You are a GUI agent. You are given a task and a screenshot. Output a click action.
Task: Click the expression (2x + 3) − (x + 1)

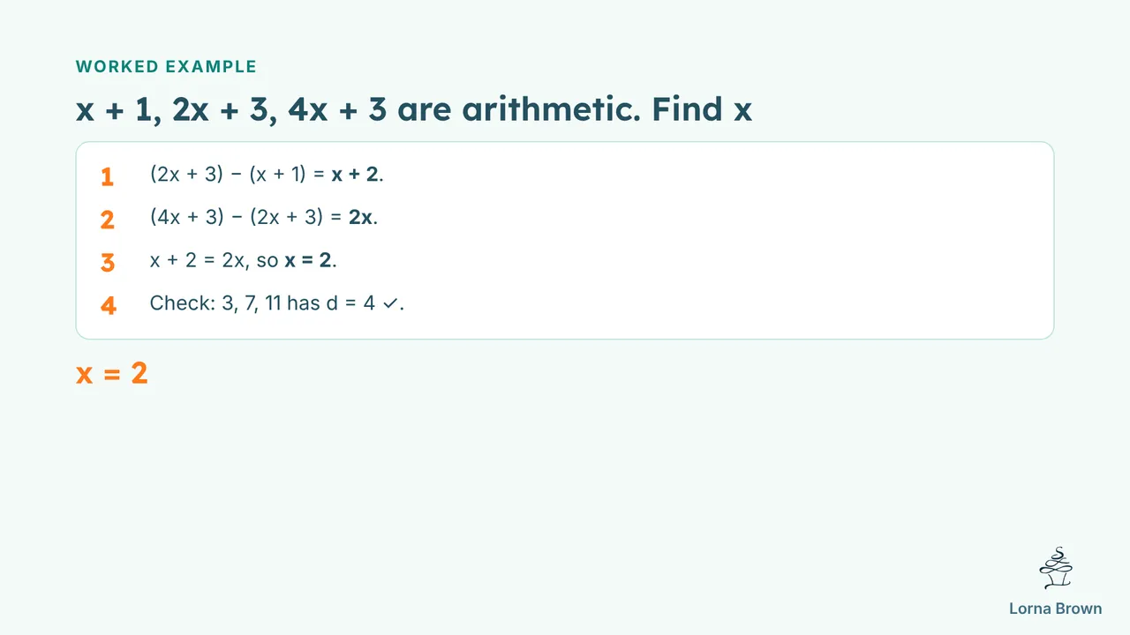click(x=230, y=175)
